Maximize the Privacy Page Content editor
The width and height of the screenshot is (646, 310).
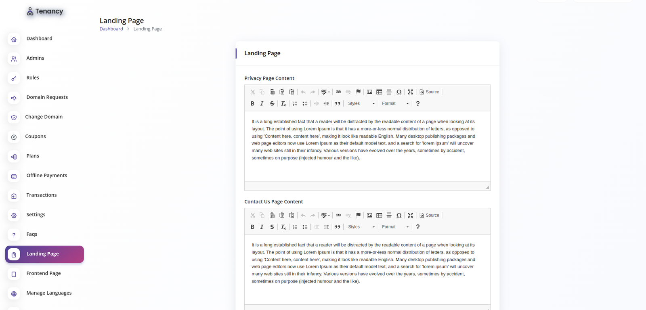tap(410, 92)
